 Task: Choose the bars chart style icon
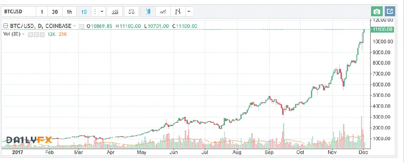178,12
